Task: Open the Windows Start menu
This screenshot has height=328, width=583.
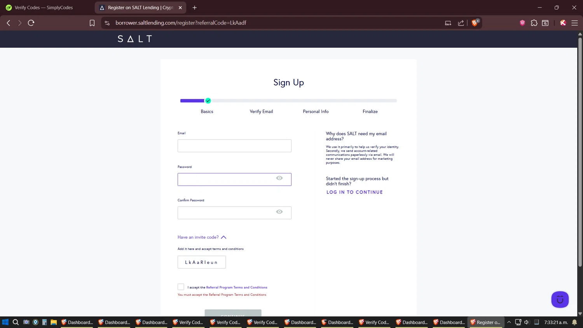Action: point(5,322)
